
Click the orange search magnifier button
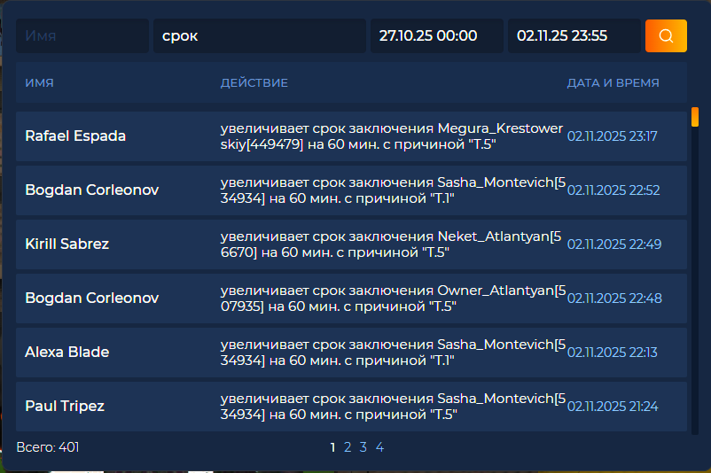tap(665, 36)
